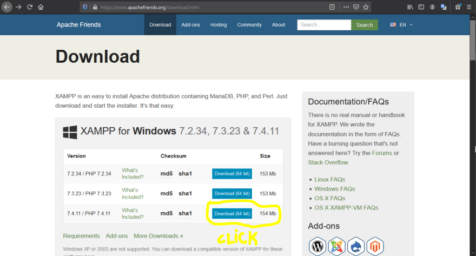Visit the Stack Overflow link

click(328, 162)
